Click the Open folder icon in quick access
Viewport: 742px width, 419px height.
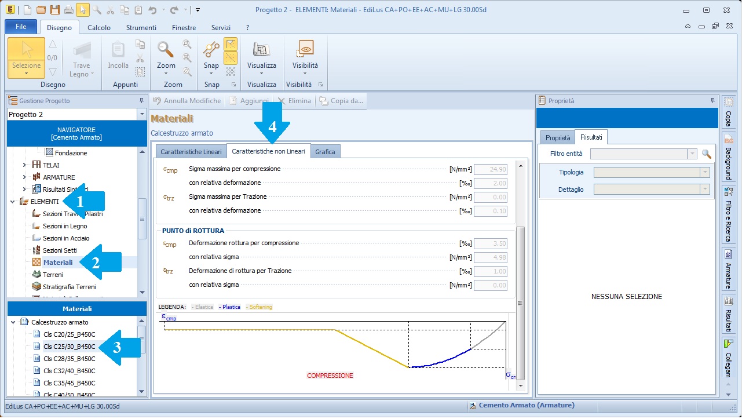[x=41, y=10]
